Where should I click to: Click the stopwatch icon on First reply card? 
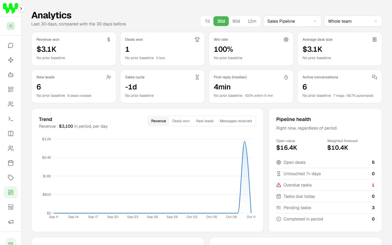click(x=286, y=77)
